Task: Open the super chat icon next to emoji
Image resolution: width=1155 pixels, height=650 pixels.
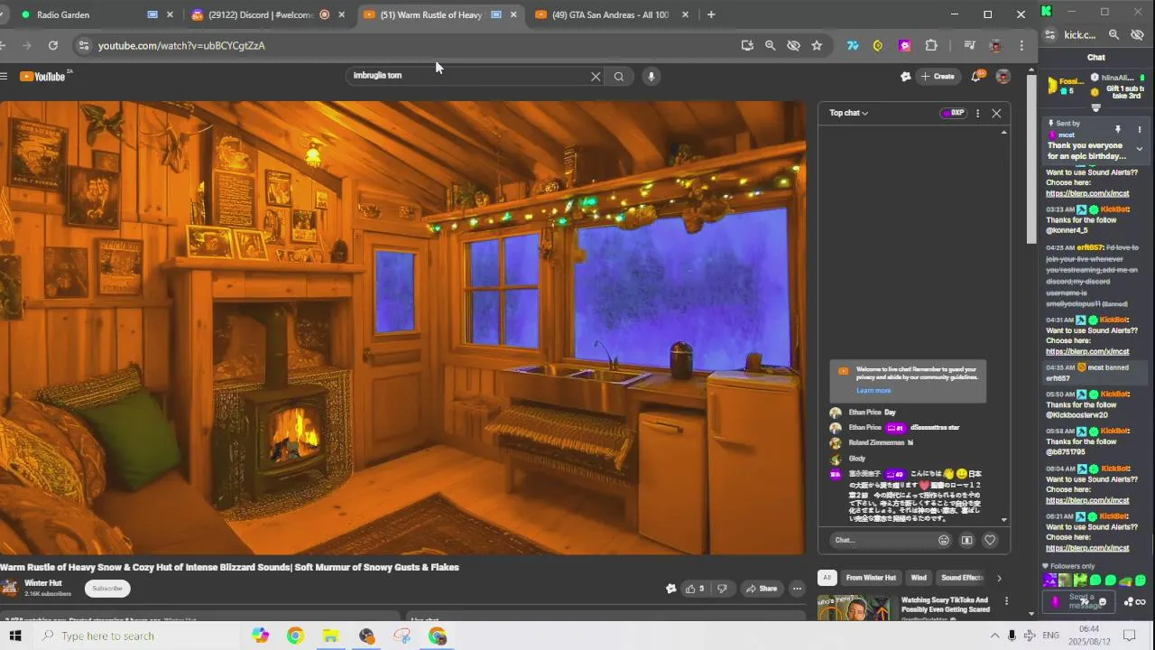Action: (966, 540)
